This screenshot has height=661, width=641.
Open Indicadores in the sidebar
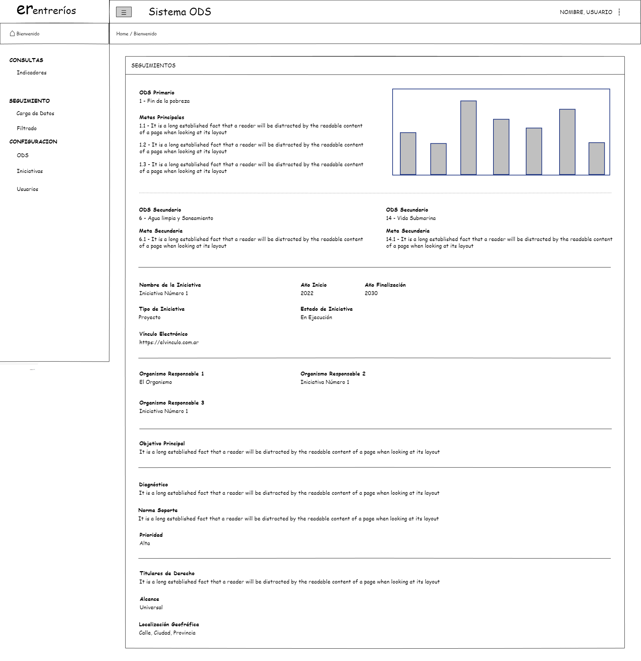click(32, 72)
